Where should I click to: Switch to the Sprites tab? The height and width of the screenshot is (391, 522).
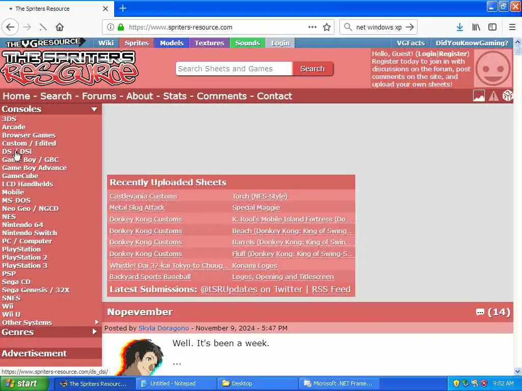point(137,43)
